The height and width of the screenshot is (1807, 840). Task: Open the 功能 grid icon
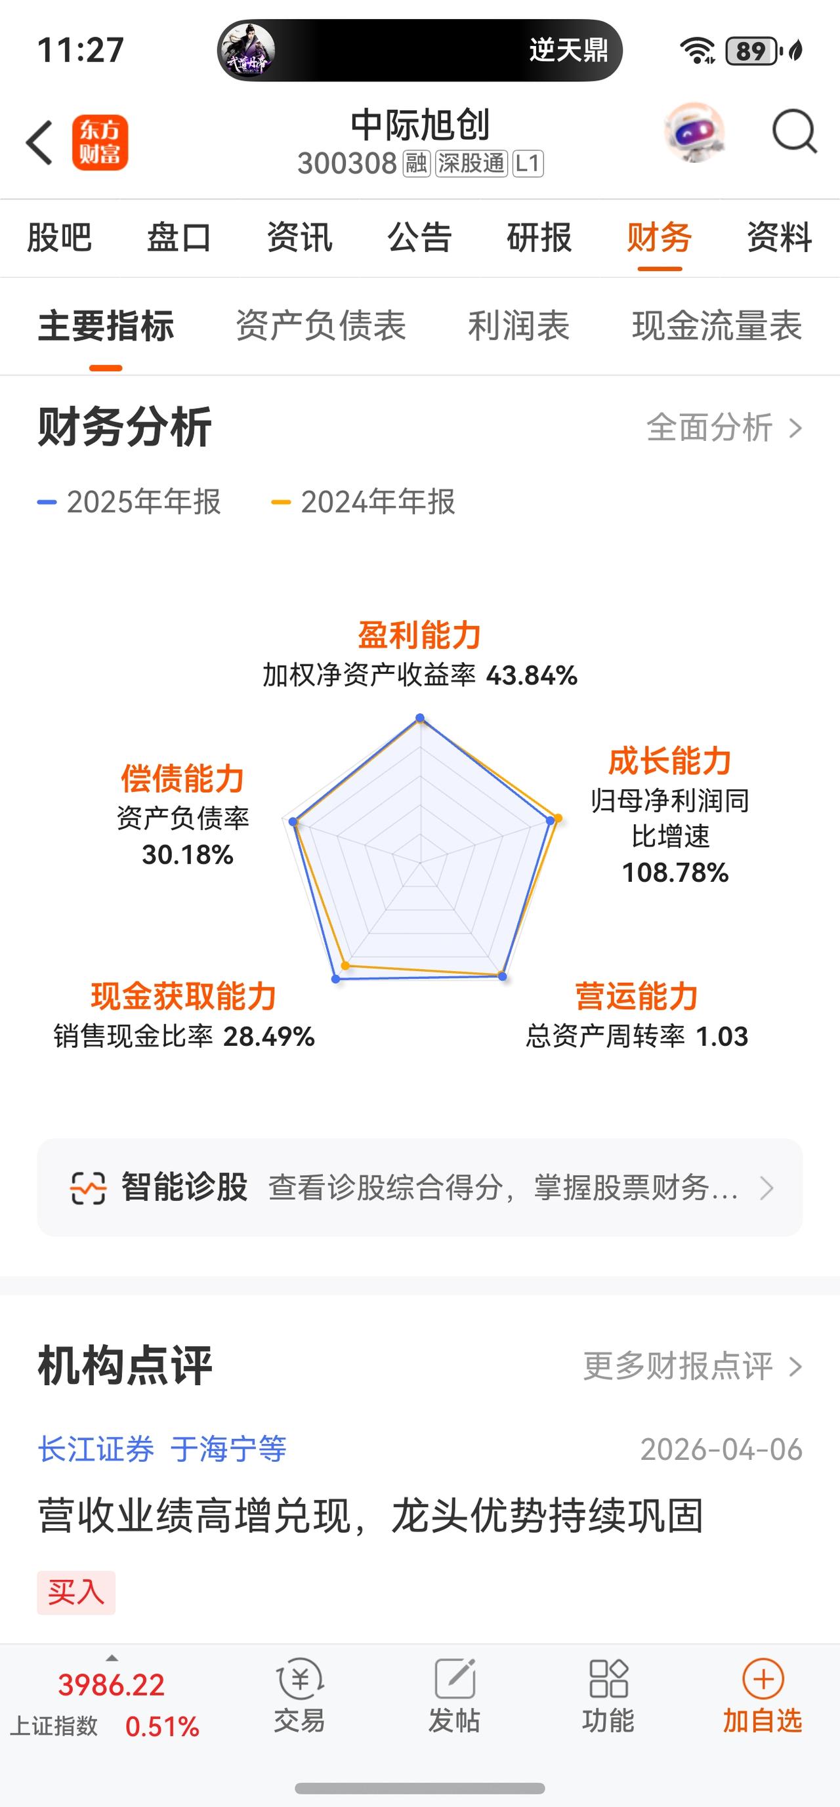[608, 1678]
